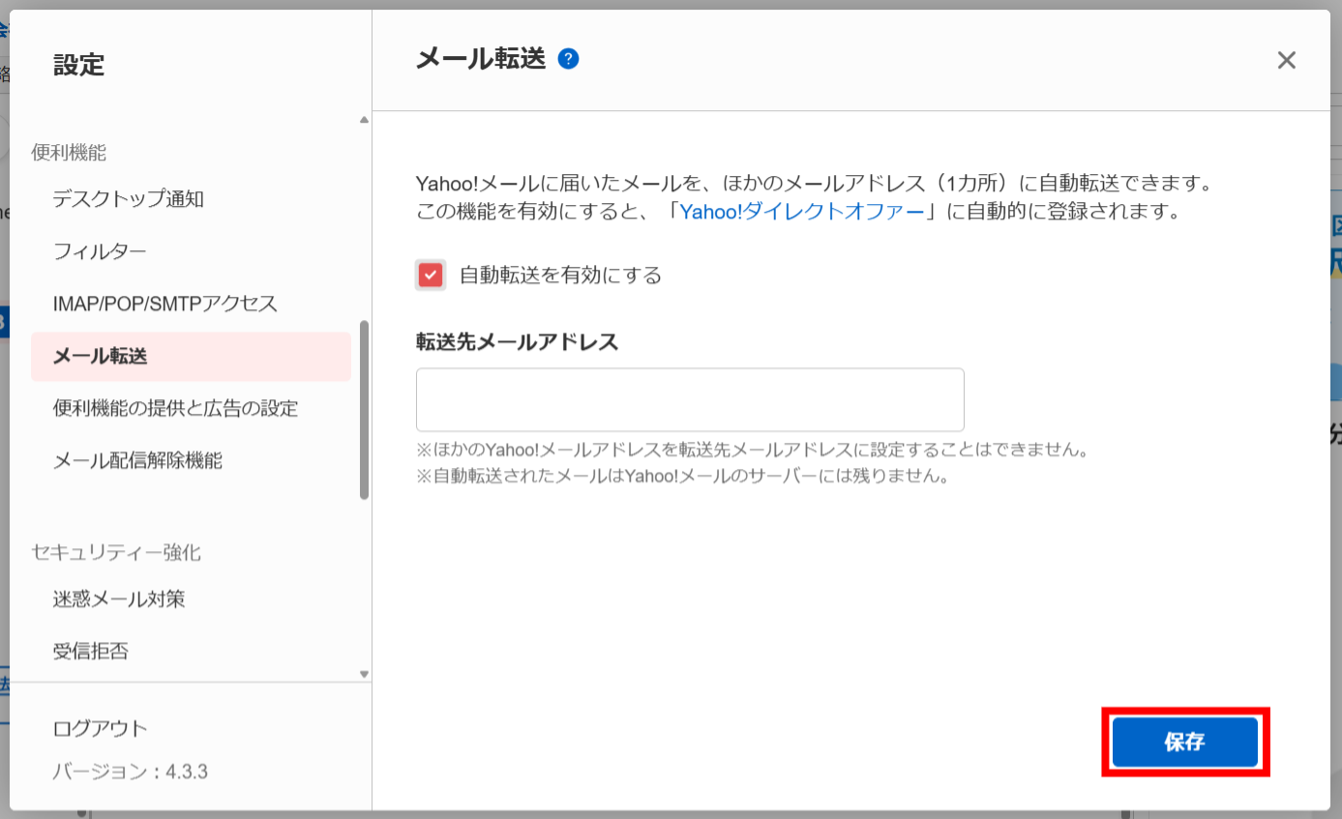The height and width of the screenshot is (819, 1342).
Task: Open メール配信解除機能 settings
Action: [x=139, y=460]
